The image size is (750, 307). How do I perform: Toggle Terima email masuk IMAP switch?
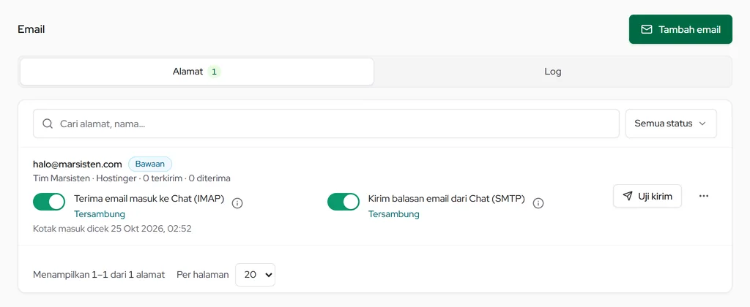[49, 202]
